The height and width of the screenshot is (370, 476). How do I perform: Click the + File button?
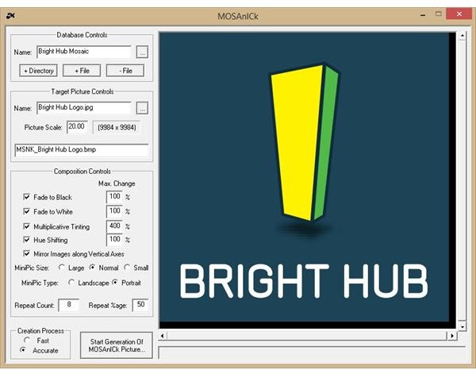[x=82, y=71]
